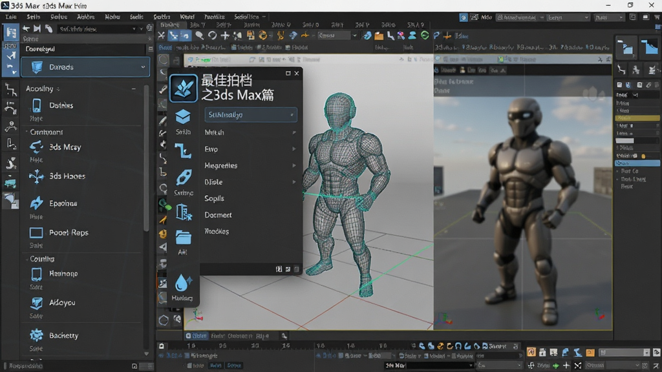
Task: Click the Heanone item icon
Action: pyautogui.click(x=36, y=274)
